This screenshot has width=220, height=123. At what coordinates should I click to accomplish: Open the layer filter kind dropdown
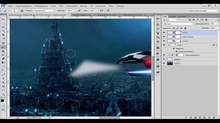pos(170,20)
